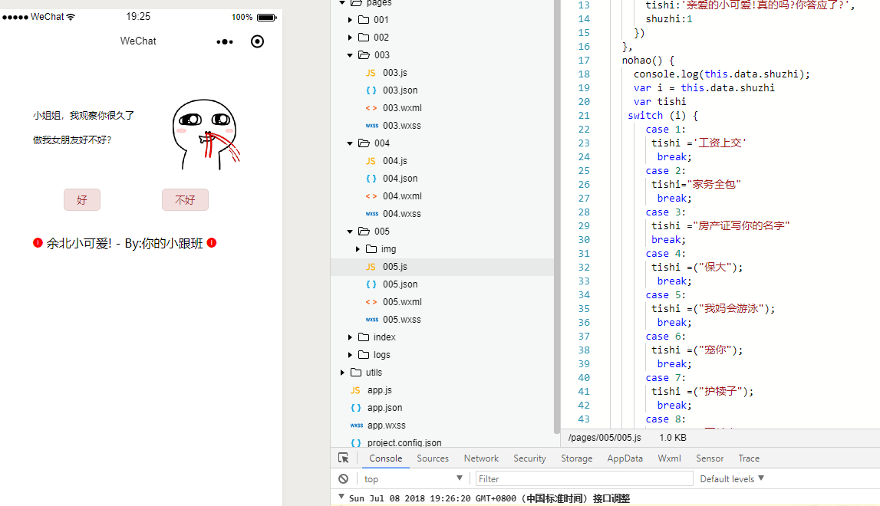Expand the 001 folder
880x506 pixels.
tap(350, 20)
